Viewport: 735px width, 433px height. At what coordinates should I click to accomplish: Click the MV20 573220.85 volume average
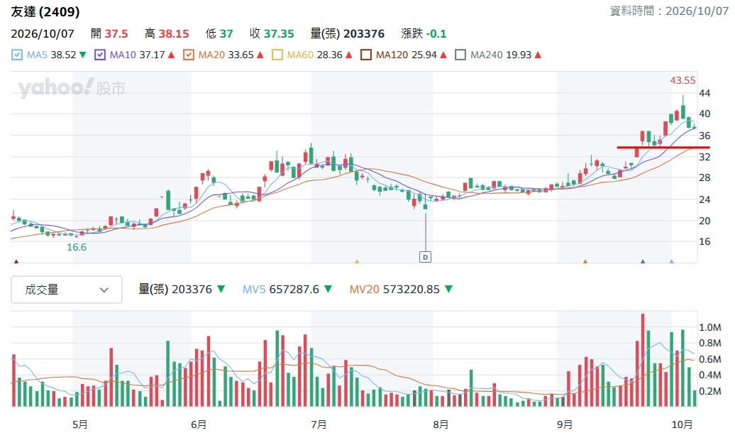pyautogui.click(x=401, y=290)
